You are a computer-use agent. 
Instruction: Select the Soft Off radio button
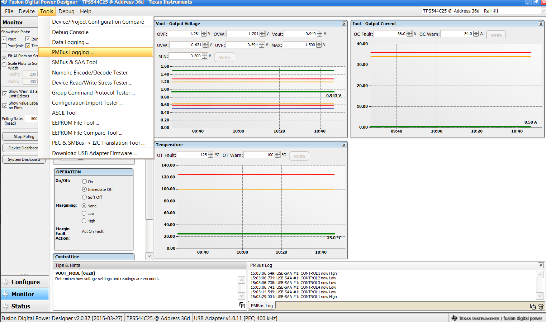[x=84, y=197]
